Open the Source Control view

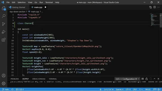[4, 24]
